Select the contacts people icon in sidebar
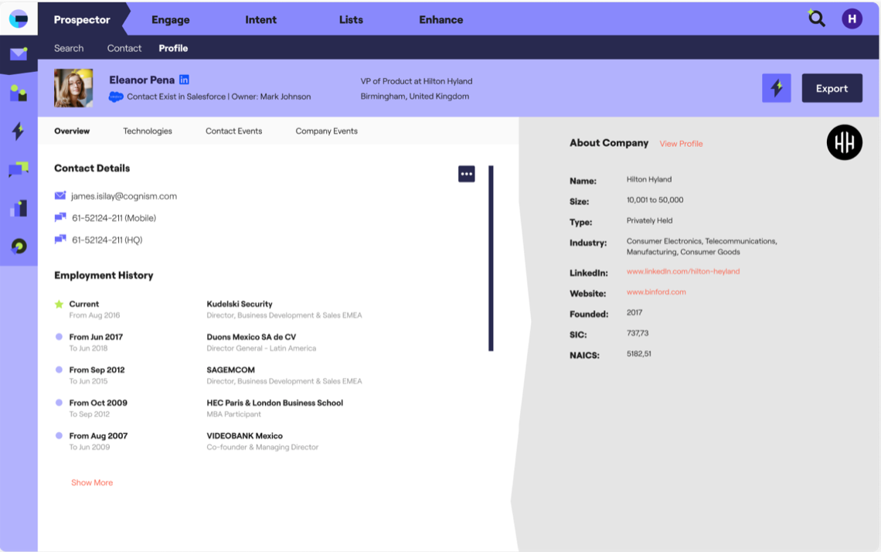Image resolution: width=881 pixels, height=552 pixels. pos(18,92)
